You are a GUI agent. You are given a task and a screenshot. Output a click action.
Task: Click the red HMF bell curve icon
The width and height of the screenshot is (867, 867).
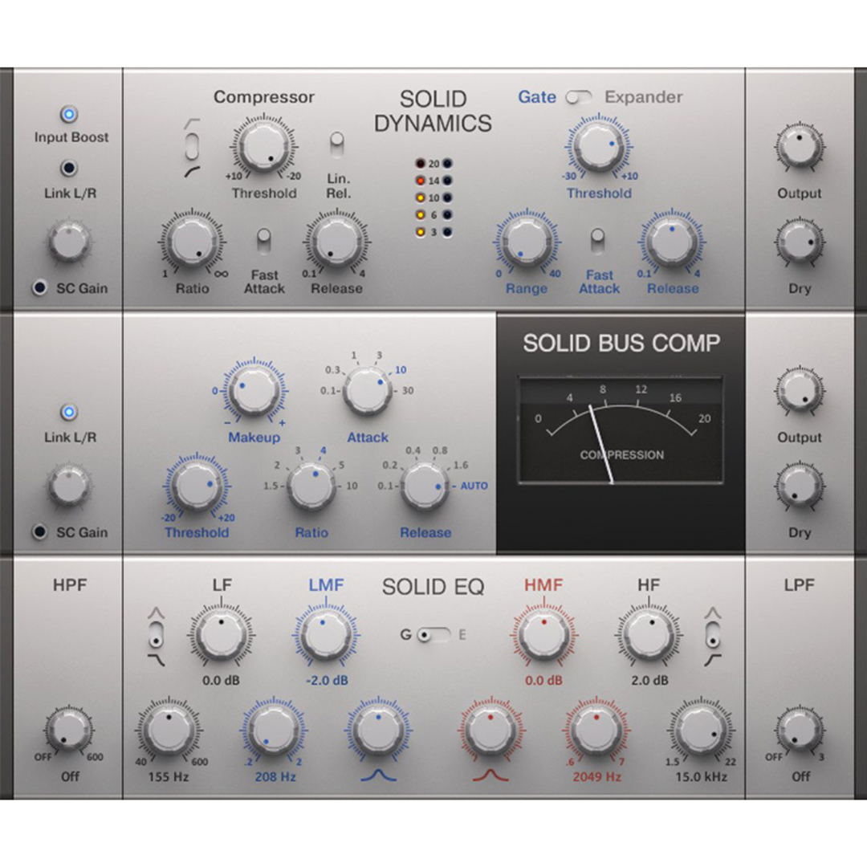click(490, 775)
